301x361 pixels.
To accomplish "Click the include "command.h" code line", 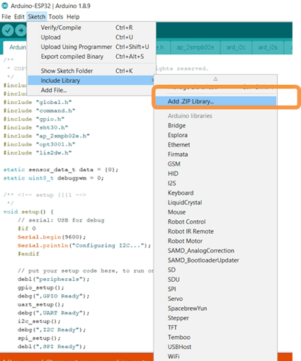I will point(39,110).
